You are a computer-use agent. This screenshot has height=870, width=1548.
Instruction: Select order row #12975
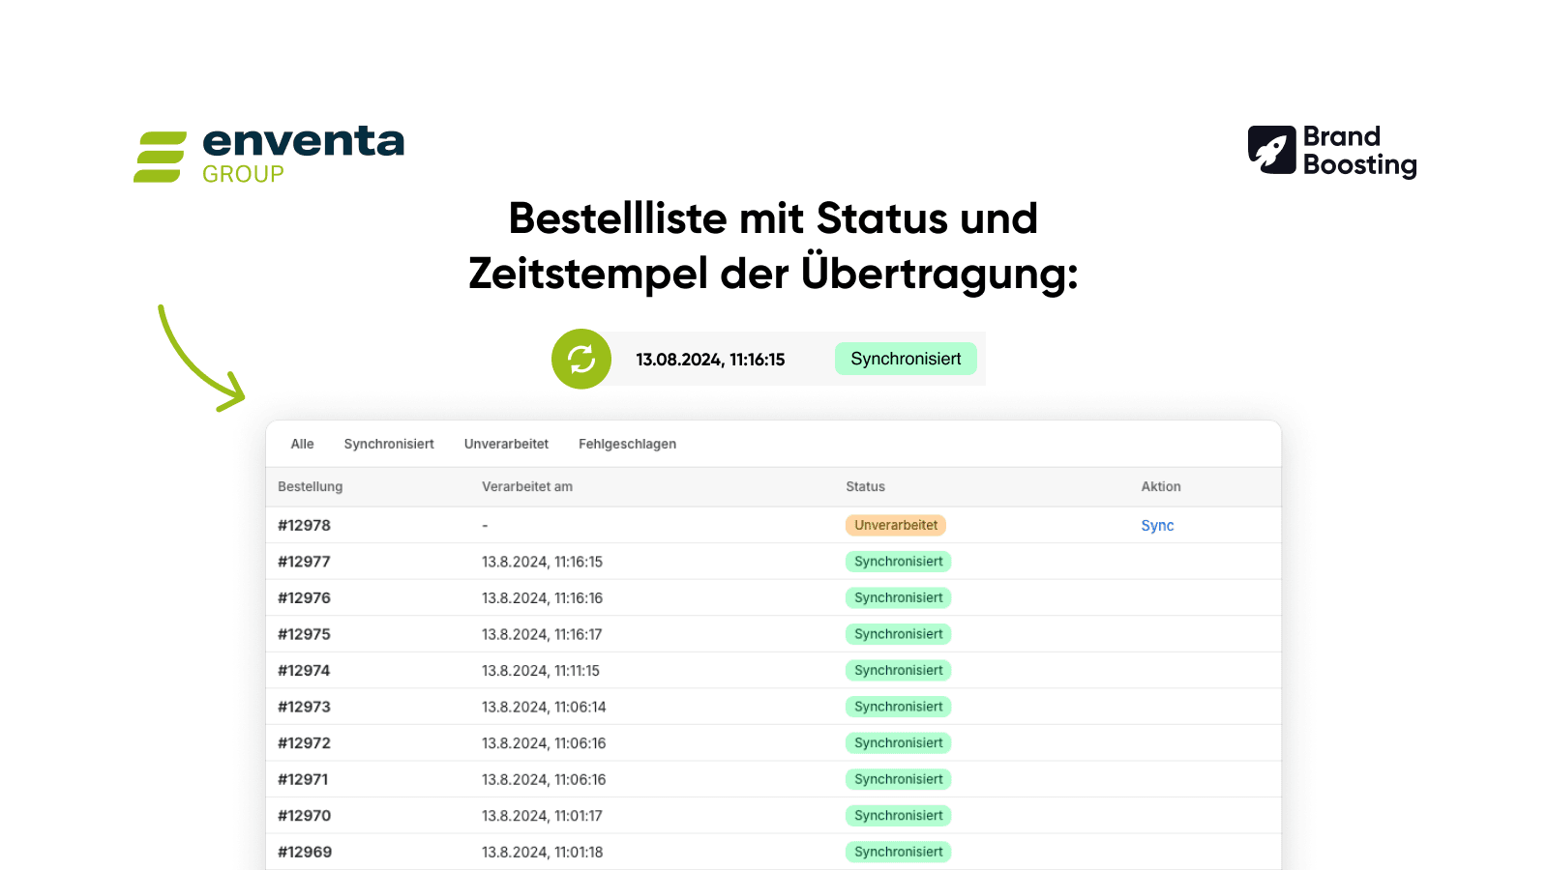(x=305, y=634)
